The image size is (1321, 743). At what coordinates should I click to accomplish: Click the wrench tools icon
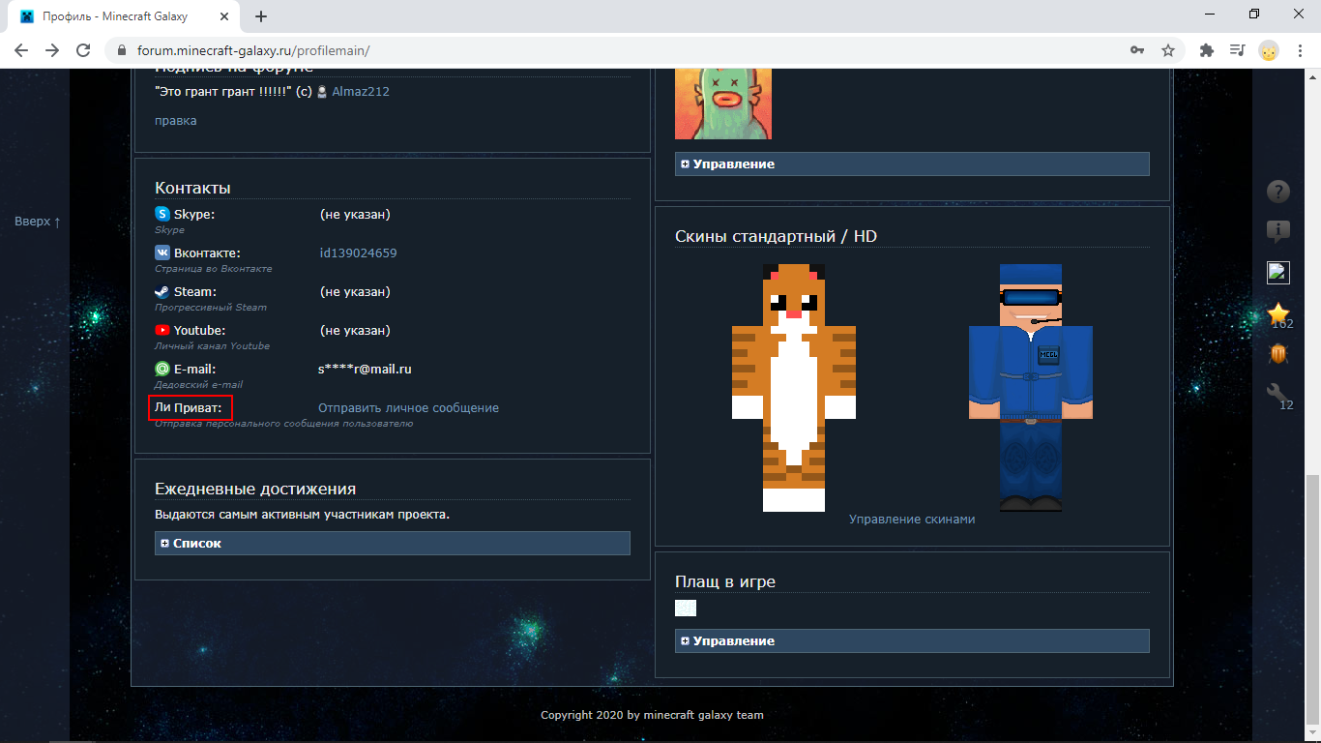(1278, 392)
